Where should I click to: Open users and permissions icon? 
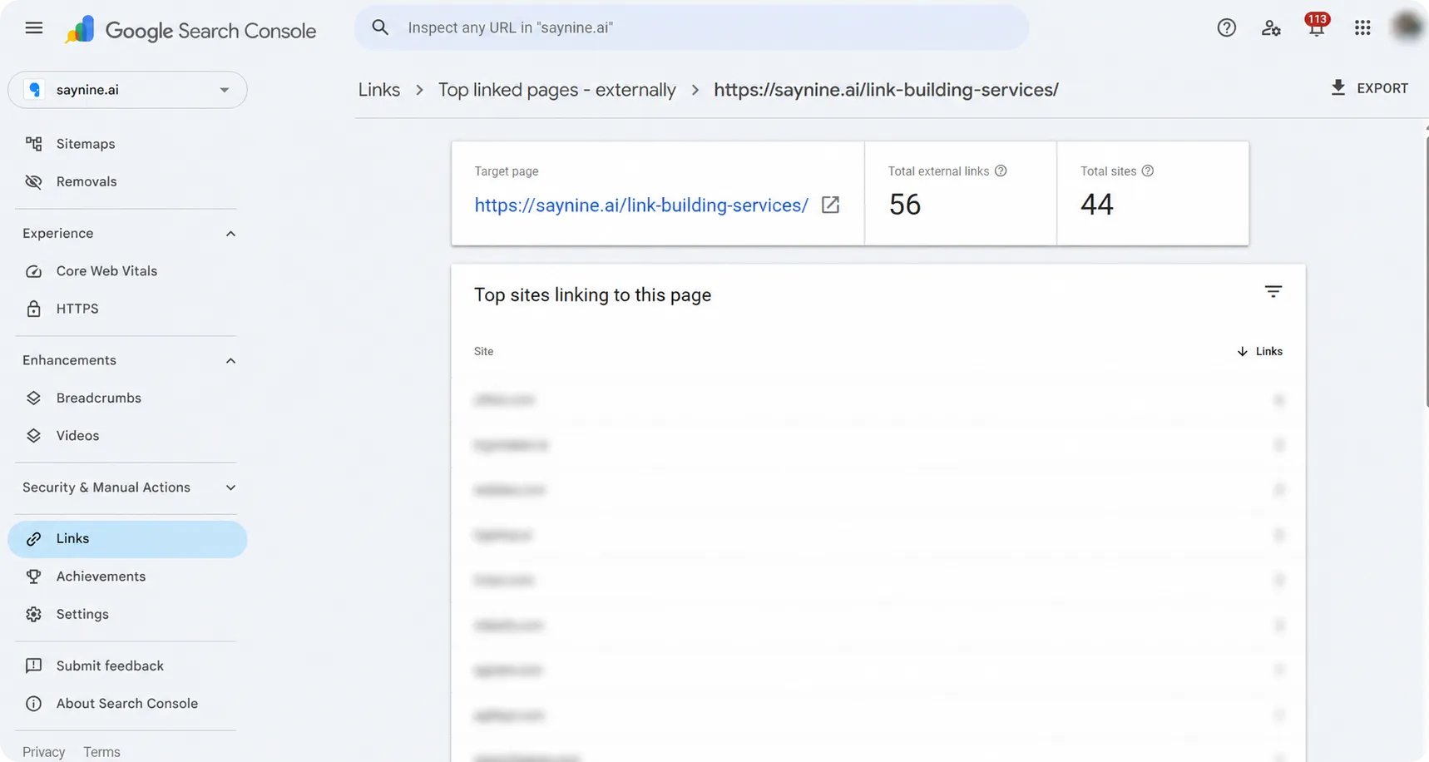(x=1271, y=27)
